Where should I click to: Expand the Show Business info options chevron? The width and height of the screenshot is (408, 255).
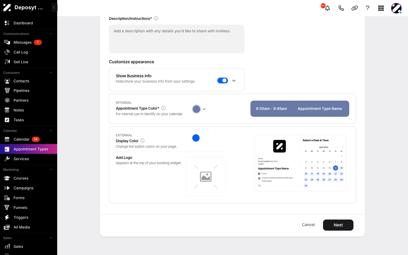pos(234,80)
